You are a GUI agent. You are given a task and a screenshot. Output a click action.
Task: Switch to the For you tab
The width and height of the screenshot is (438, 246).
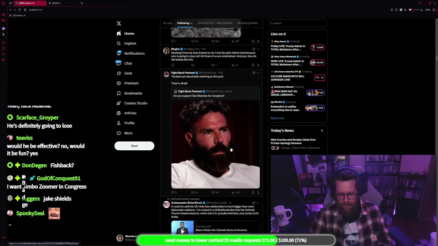coord(167,23)
